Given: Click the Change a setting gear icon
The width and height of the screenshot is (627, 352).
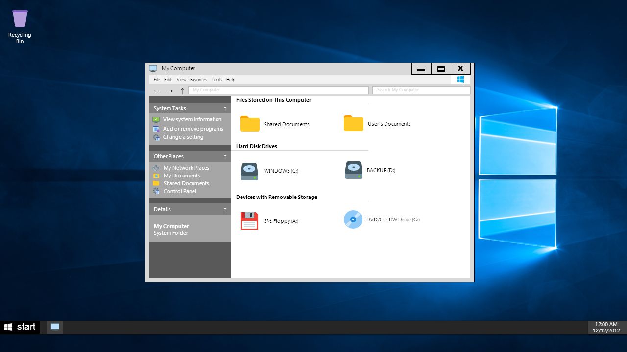Looking at the screenshot, I should tap(156, 137).
